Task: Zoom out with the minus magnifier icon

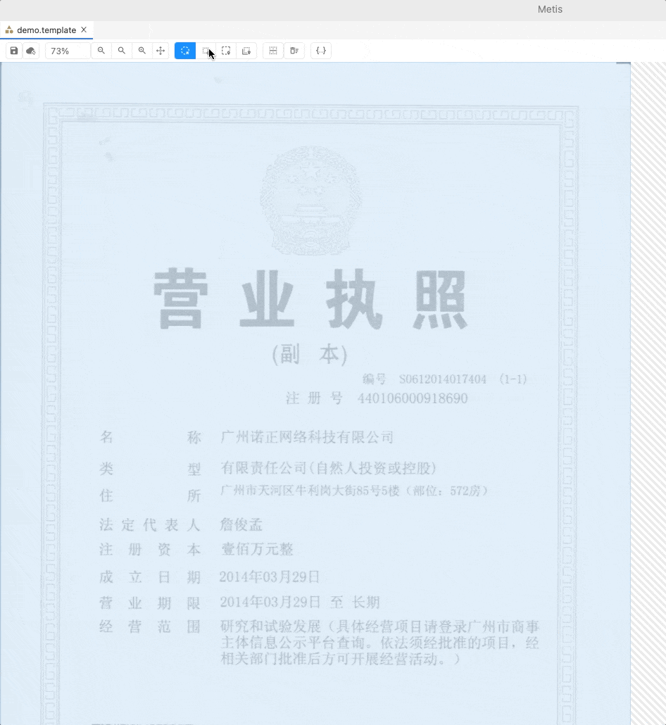Action: 101,51
